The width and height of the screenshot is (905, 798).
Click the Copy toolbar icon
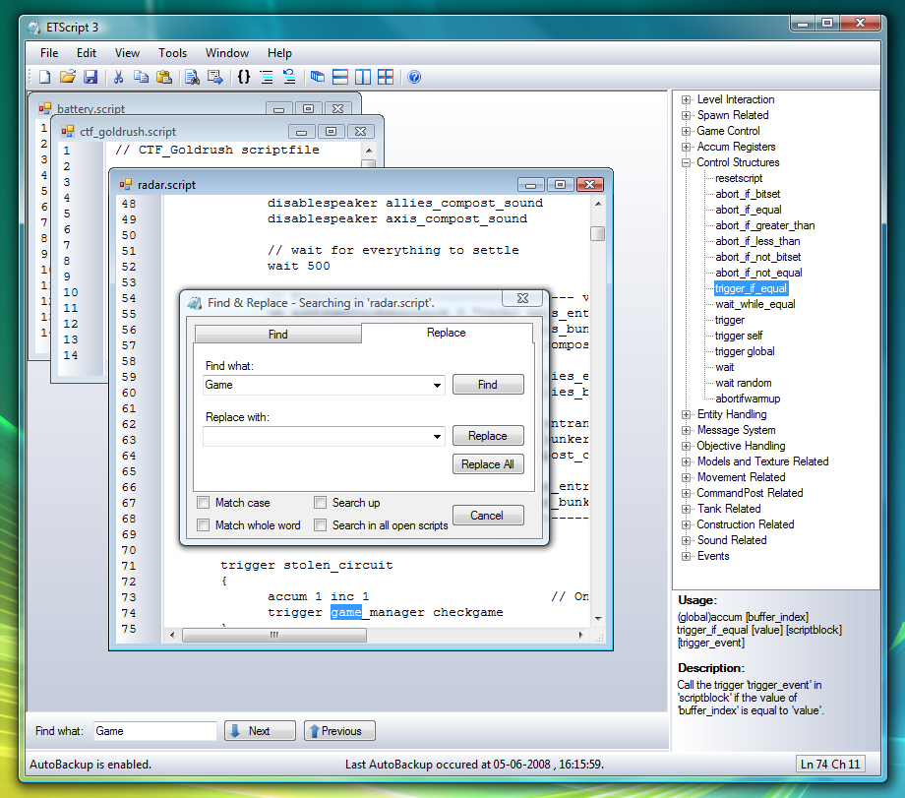(x=141, y=77)
